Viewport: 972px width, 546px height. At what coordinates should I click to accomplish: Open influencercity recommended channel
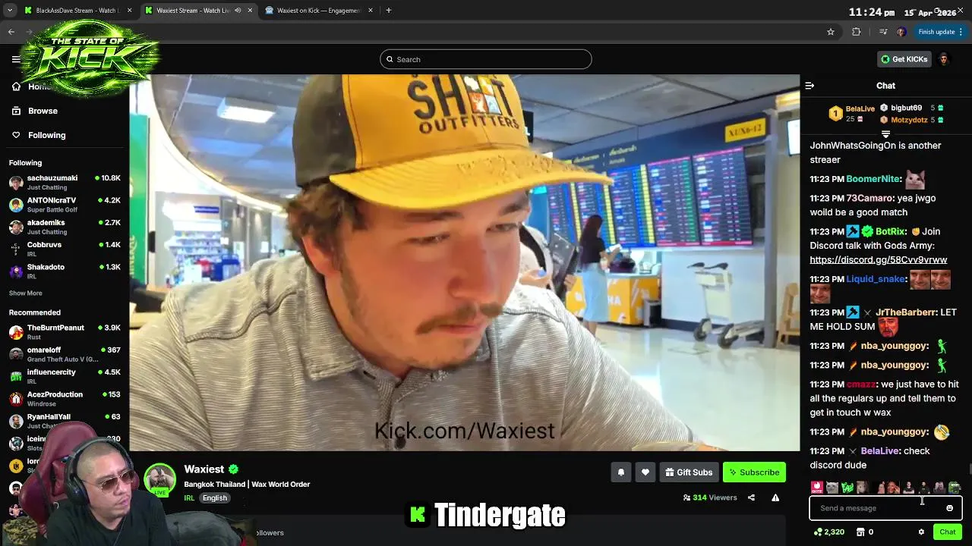[x=65, y=376]
